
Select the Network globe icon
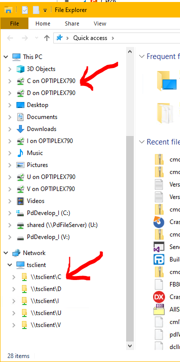[16, 253]
